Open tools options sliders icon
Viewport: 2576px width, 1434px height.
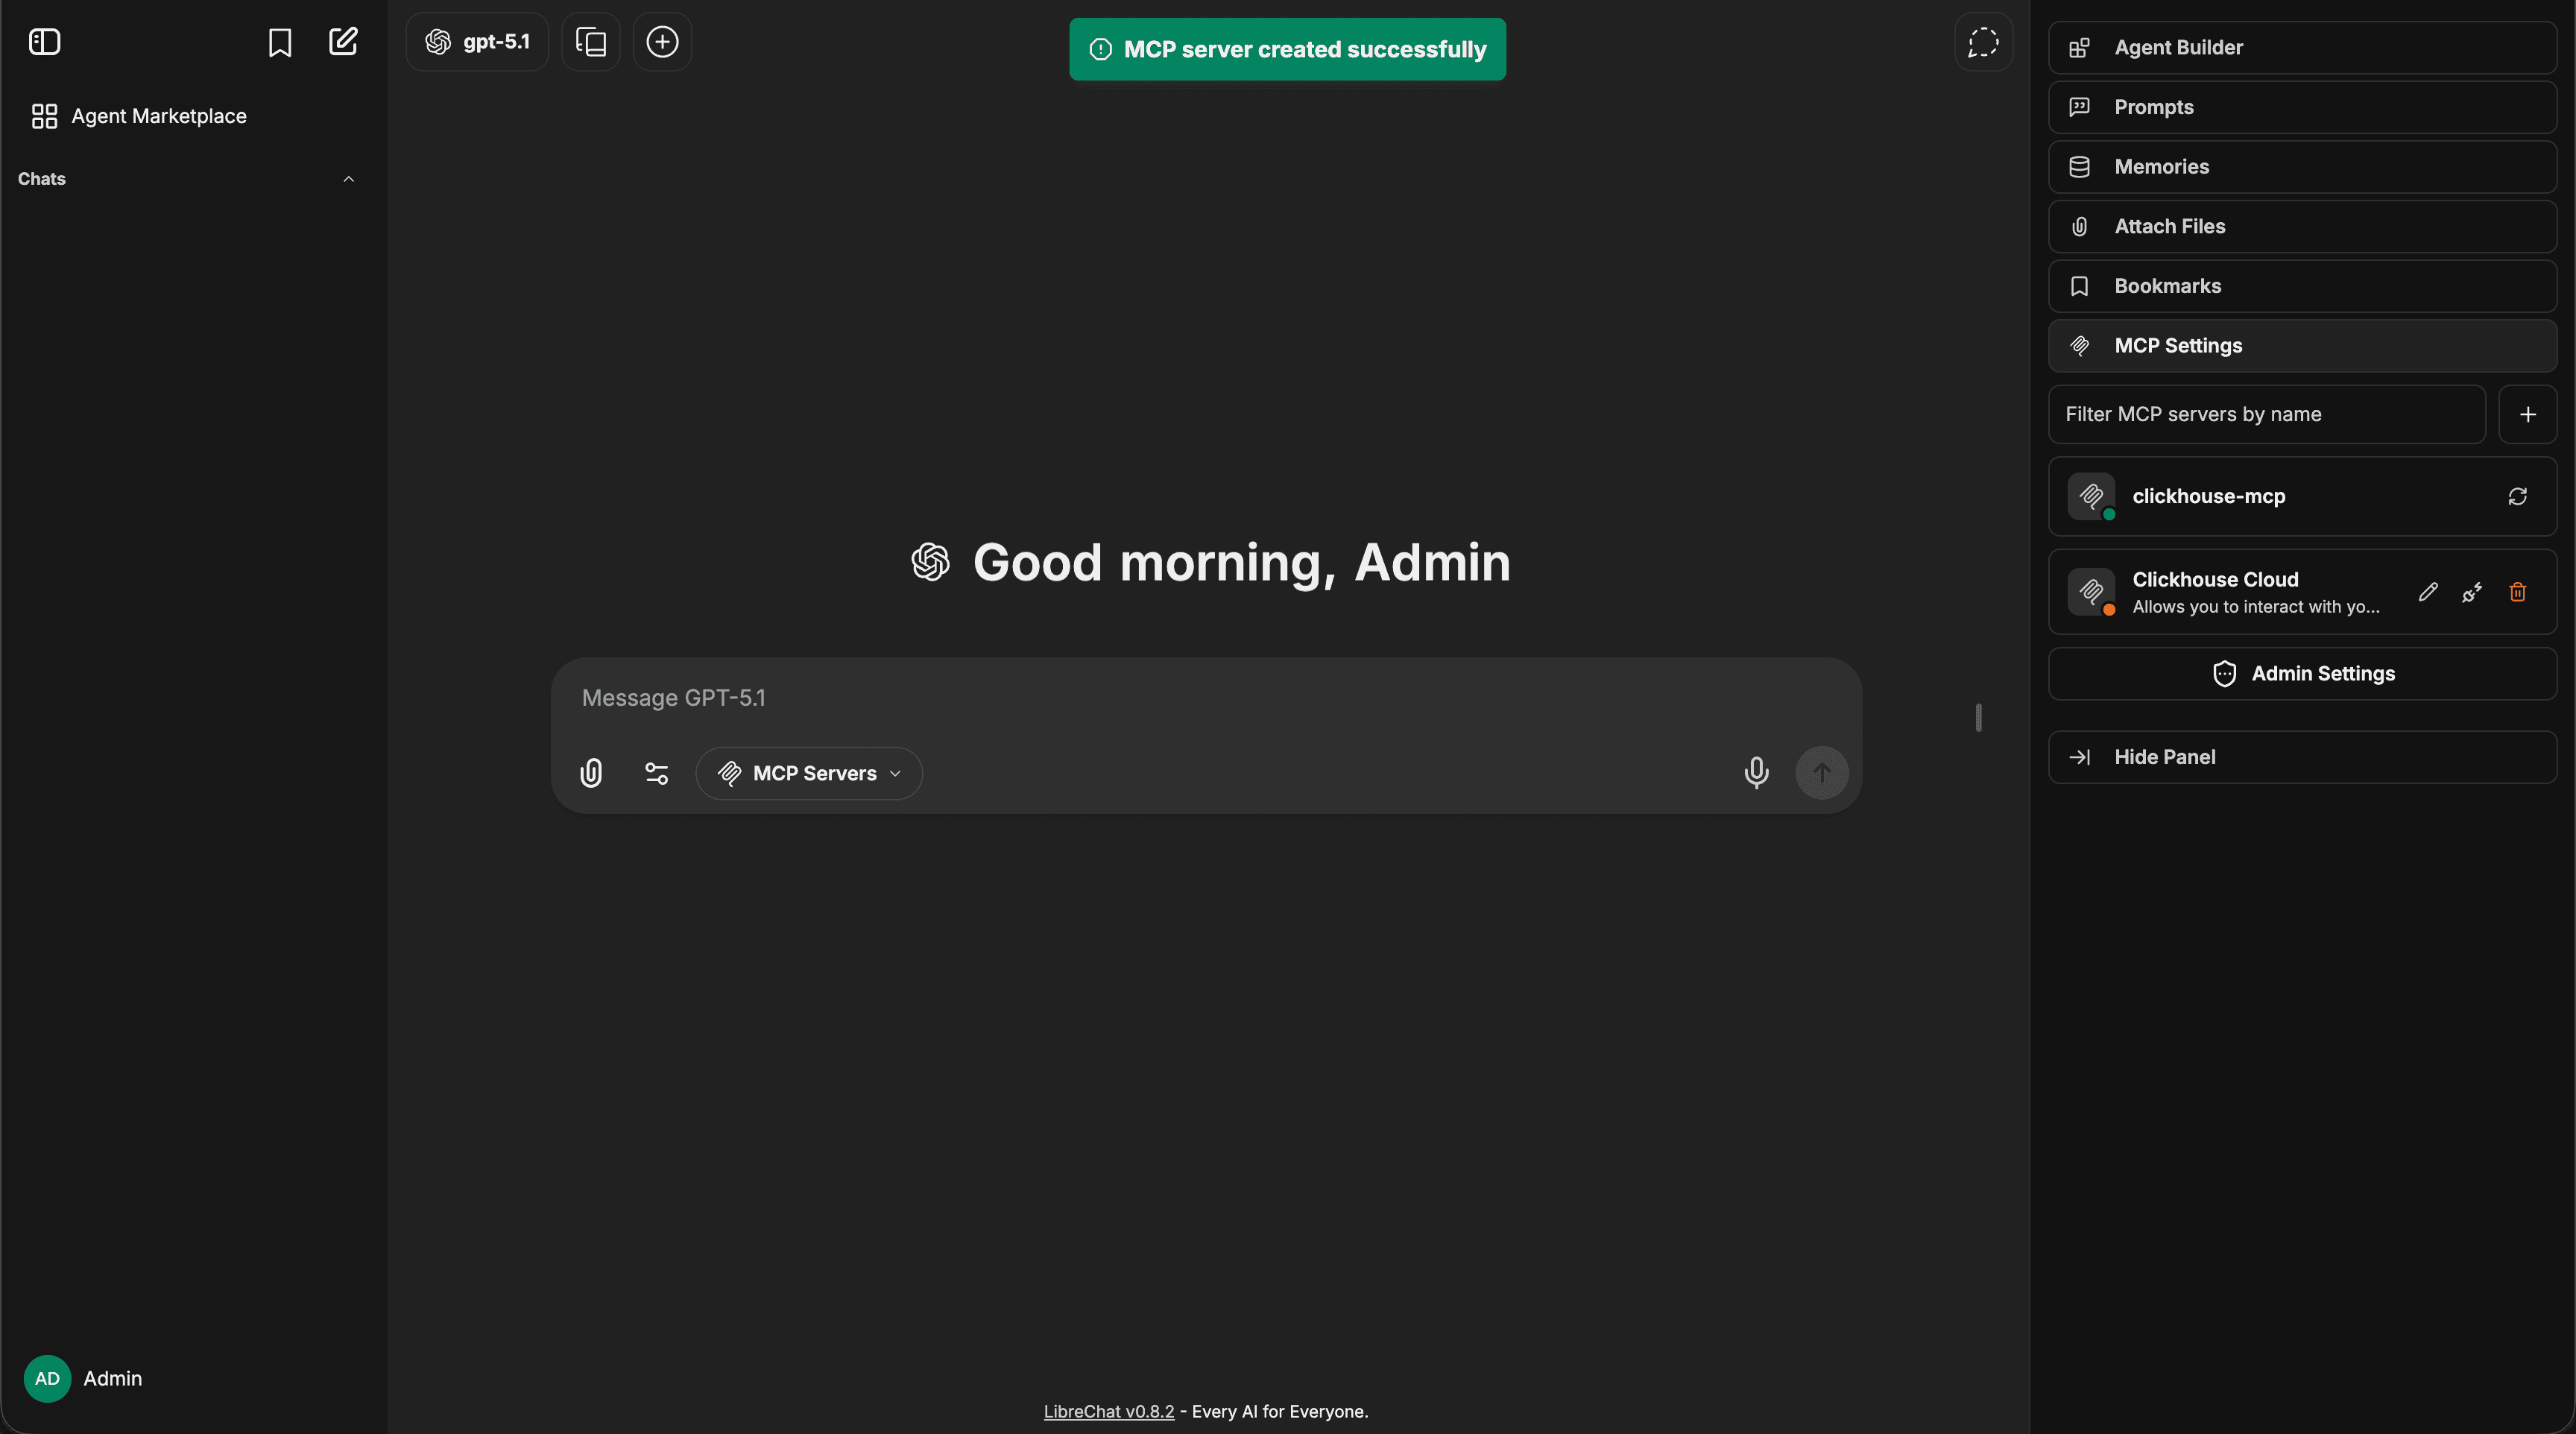(656, 773)
